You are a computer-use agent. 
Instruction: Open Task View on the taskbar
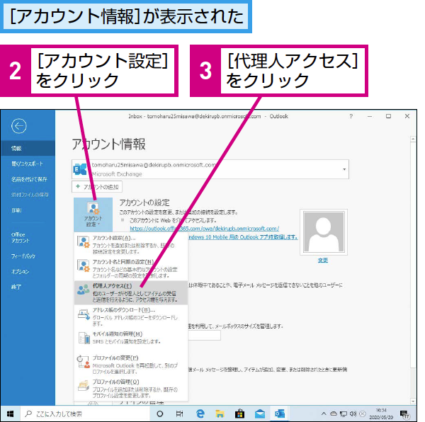point(179,414)
